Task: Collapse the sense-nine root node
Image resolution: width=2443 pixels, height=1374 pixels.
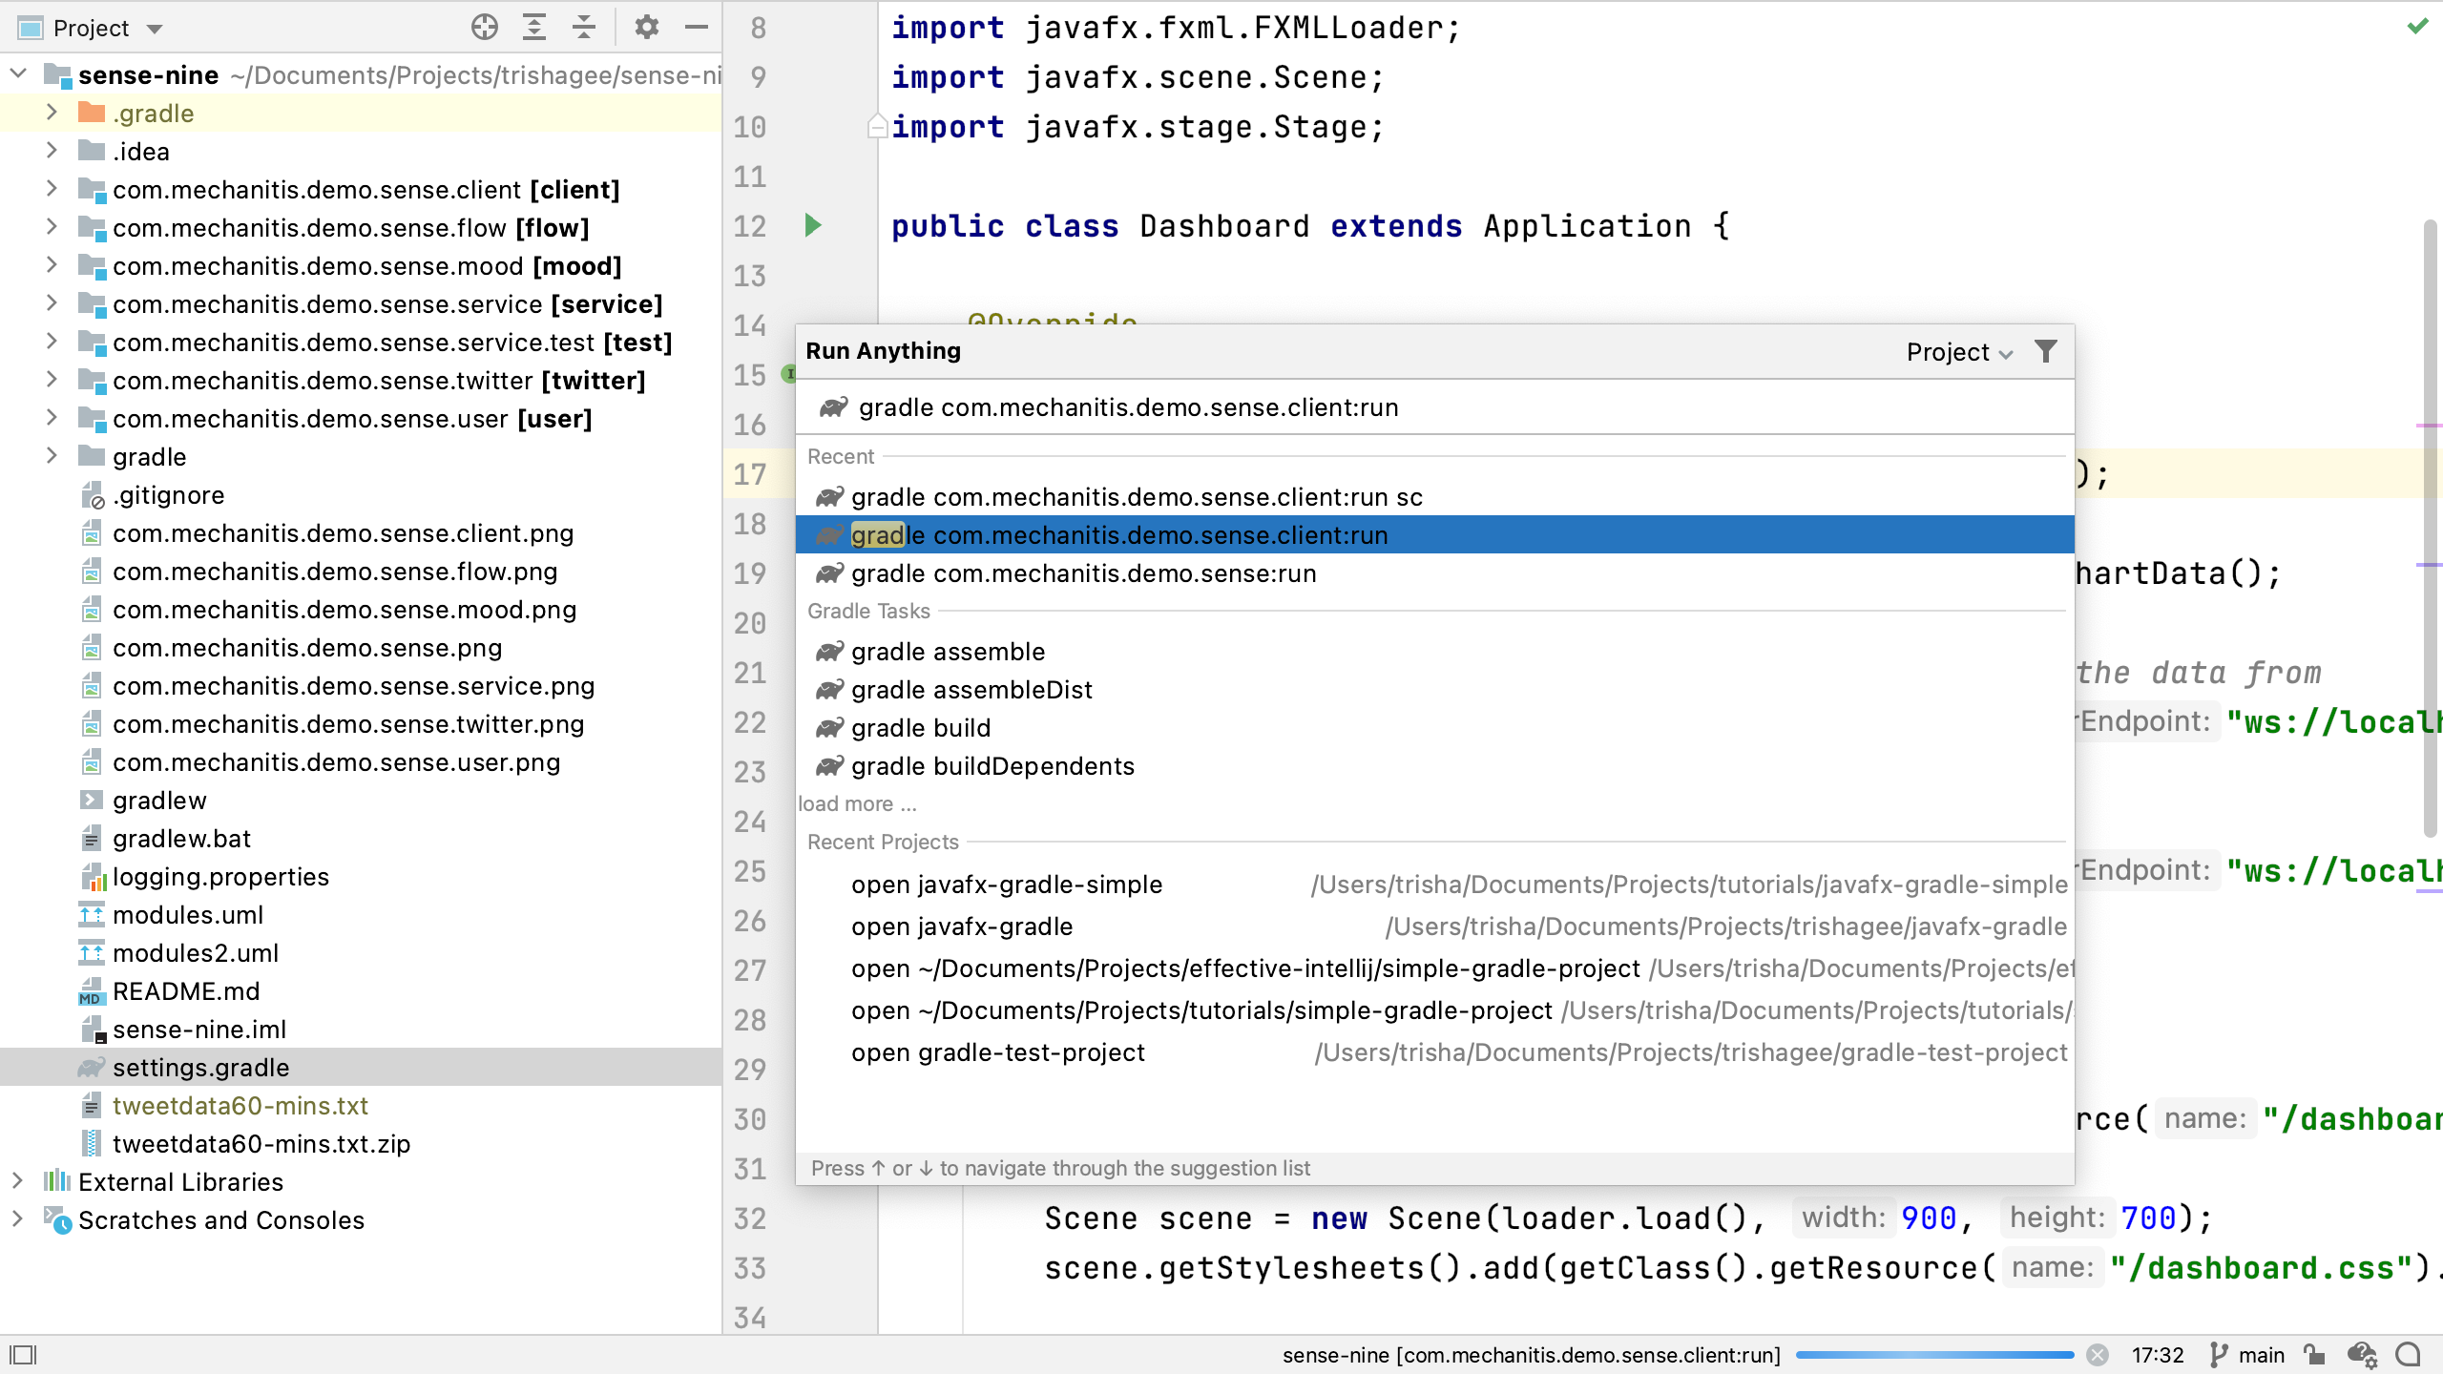Action: tap(18, 73)
